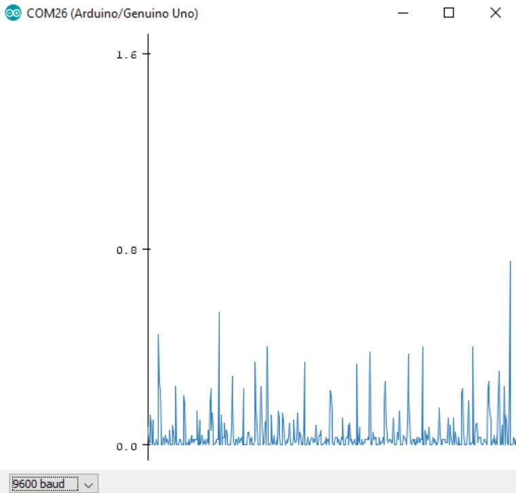Click the y-axis tick mark beside 0.0

[x=145, y=446]
